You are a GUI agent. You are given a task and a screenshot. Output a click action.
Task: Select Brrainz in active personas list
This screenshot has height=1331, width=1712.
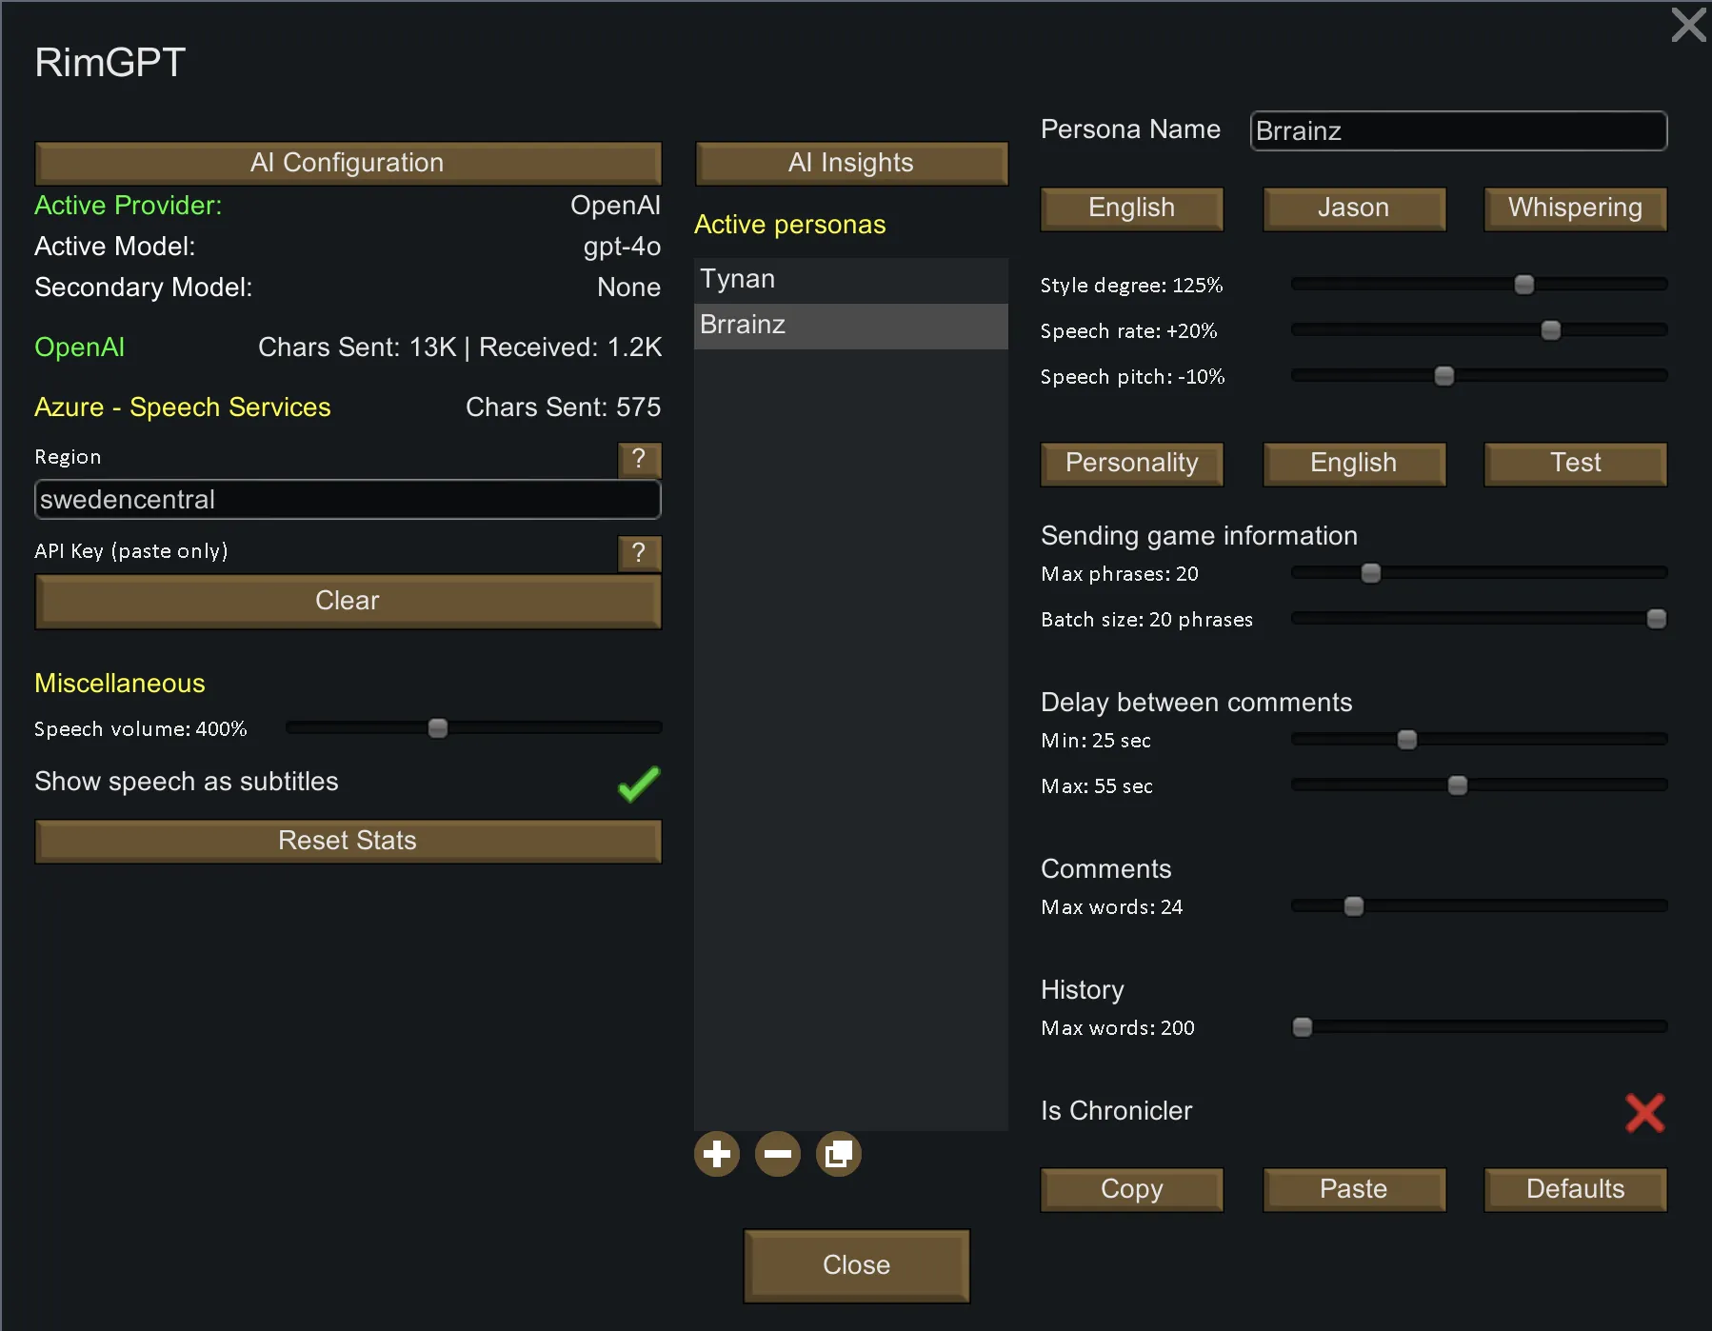click(x=850, y=325)
